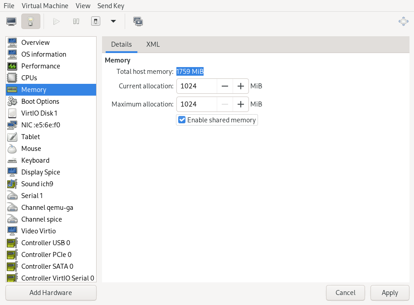Click the shut down button icon

pos(95,21)
